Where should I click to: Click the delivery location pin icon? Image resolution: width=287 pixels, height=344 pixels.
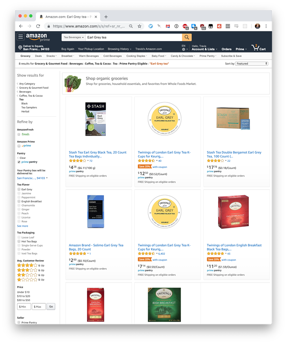(20, 47)
